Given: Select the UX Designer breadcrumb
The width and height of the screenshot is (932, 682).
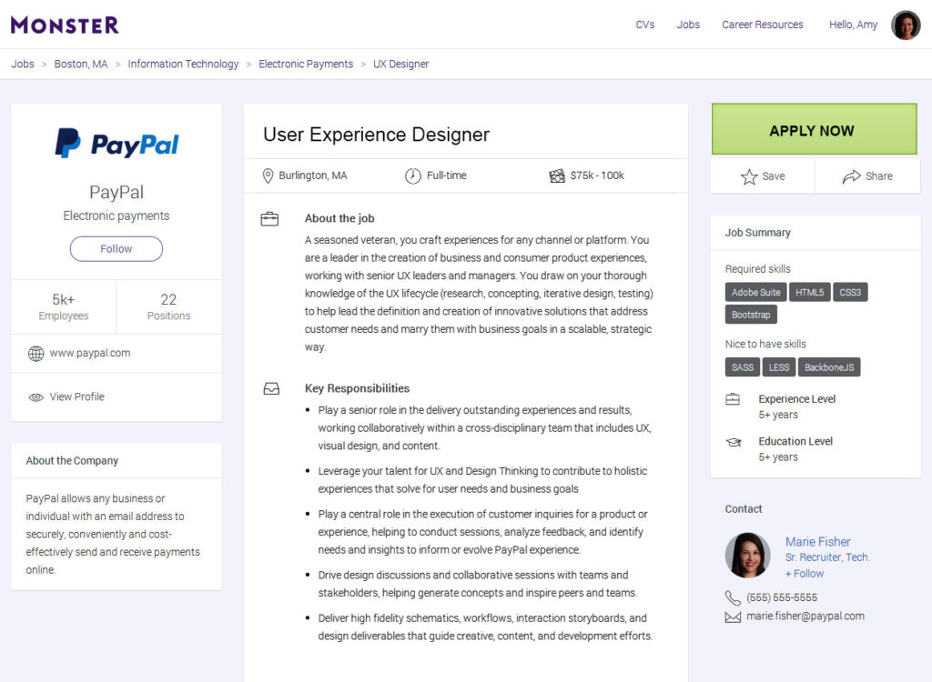Looking at the screenshot, I should [x=400, y=65].
